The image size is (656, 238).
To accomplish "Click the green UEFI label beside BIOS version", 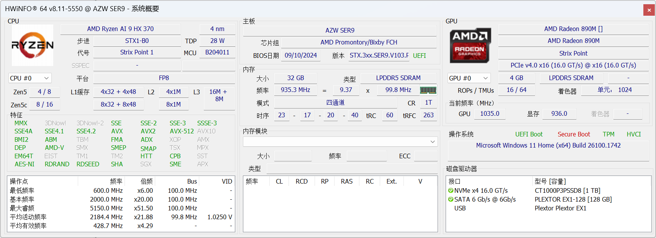I will pos(419,56).
